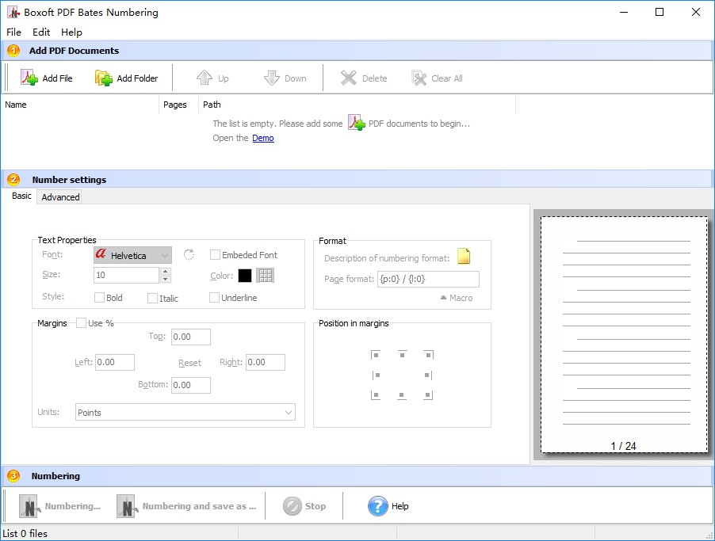
Task: Click the Add File toolbar icon
Action: coord(29,78)
